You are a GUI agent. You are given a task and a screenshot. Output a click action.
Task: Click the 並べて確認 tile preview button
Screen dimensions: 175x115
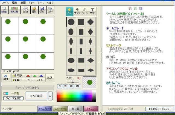pyautogui.click(x=36, y=96)
